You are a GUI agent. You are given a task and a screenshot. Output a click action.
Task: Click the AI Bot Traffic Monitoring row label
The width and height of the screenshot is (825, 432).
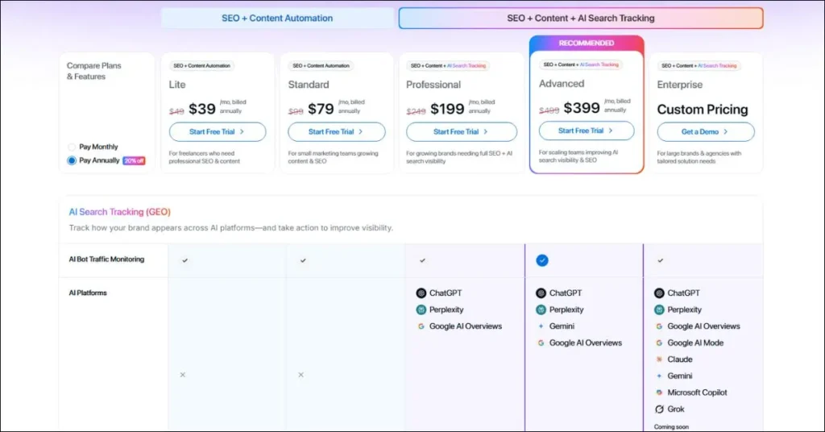pos(106,260)
